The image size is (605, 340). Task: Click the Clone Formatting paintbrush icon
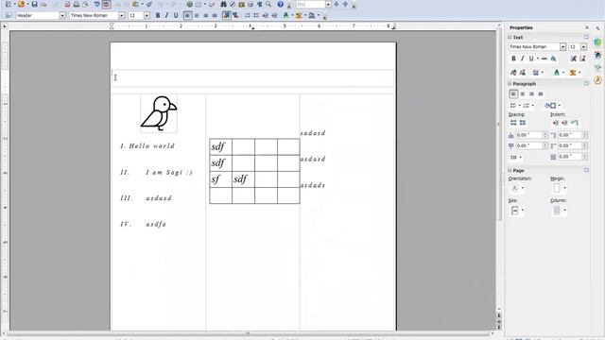click(x=149, y=4)
